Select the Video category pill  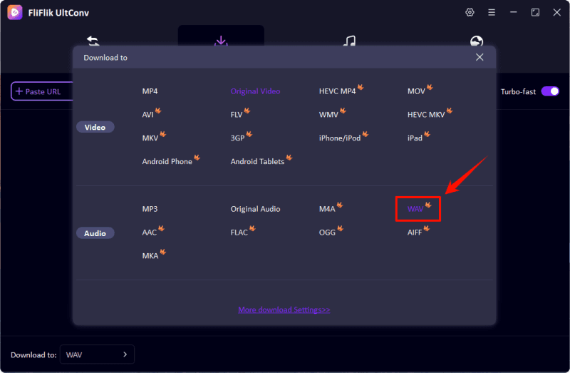point(95,127)
